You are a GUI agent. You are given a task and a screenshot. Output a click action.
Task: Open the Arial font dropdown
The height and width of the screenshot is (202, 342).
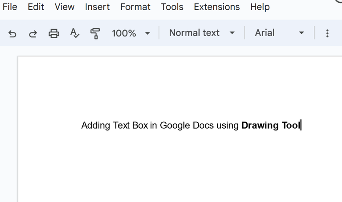pos(279,33)
